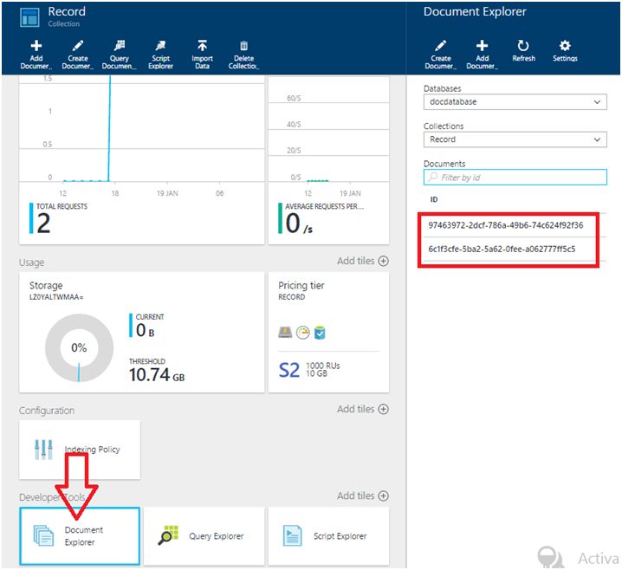Open Document Explorer Settings gear
622x570 pixels.
(565, 51)
